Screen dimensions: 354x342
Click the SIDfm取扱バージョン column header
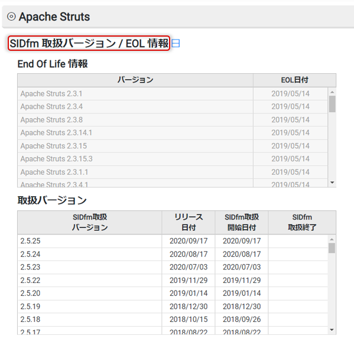pyautogui.click(x=90, y=223)
